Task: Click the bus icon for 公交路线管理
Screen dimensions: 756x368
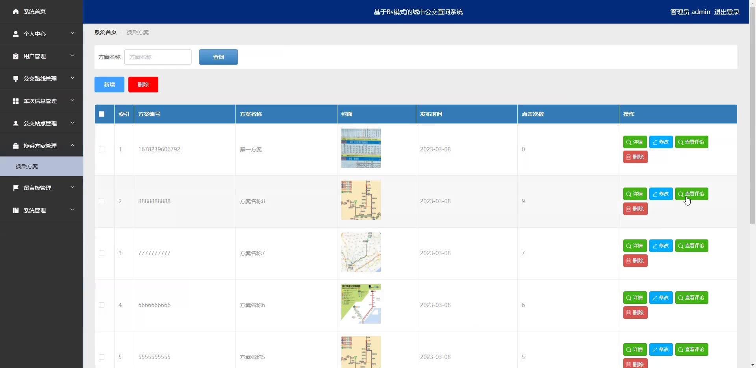Action: [16, 79]
